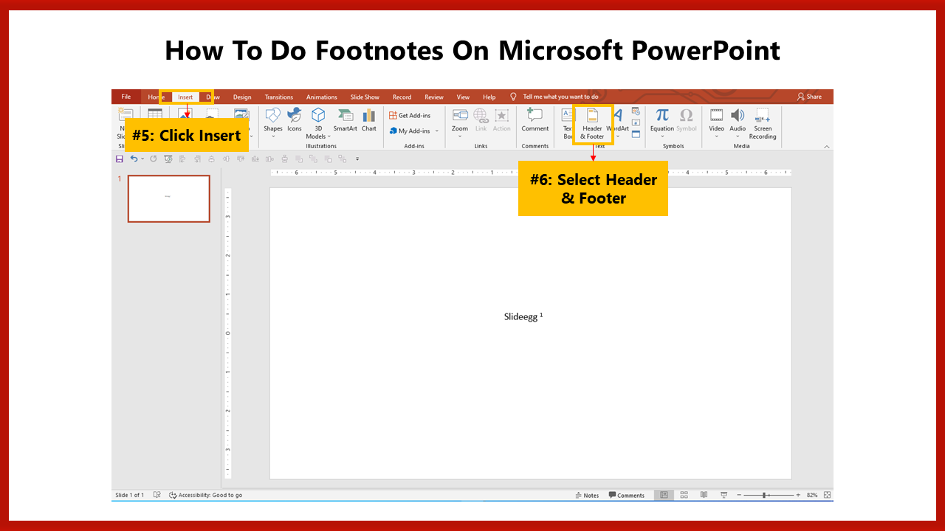The image size is (945, 531).
Task: Click the Redo/Repeat icon in Quick Access
Action: [154, 159]
